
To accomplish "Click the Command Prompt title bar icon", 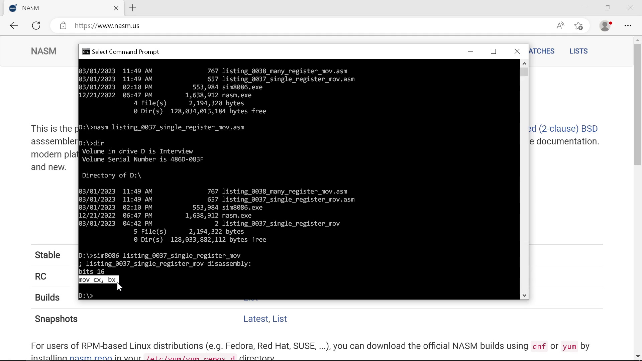I will point(86,51).
